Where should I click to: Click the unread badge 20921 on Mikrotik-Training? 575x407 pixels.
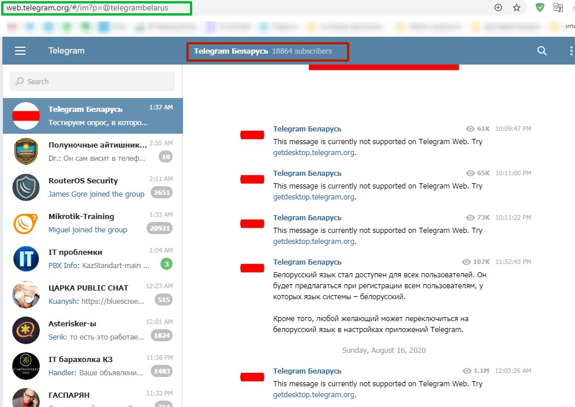[159, 228]
